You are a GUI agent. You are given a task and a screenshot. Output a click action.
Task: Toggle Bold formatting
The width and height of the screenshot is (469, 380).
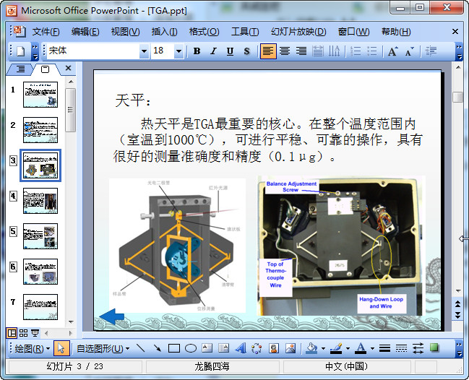[x=197, y=51]
